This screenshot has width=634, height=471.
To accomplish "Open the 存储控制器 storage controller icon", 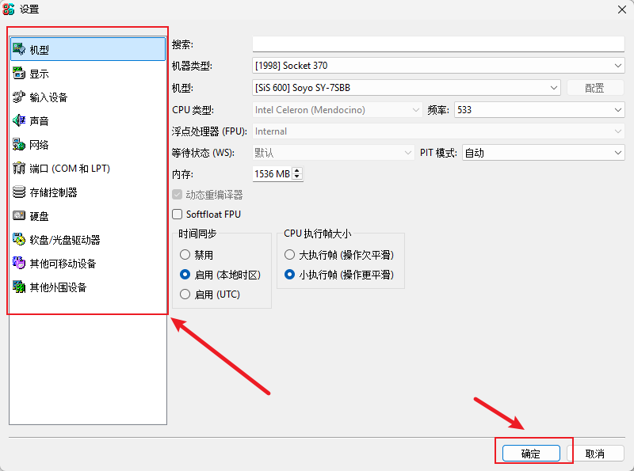I will click(19, 192).
